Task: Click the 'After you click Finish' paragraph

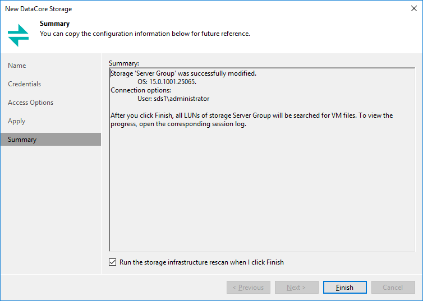Action: pyautogui.click(x=252, y=119)
